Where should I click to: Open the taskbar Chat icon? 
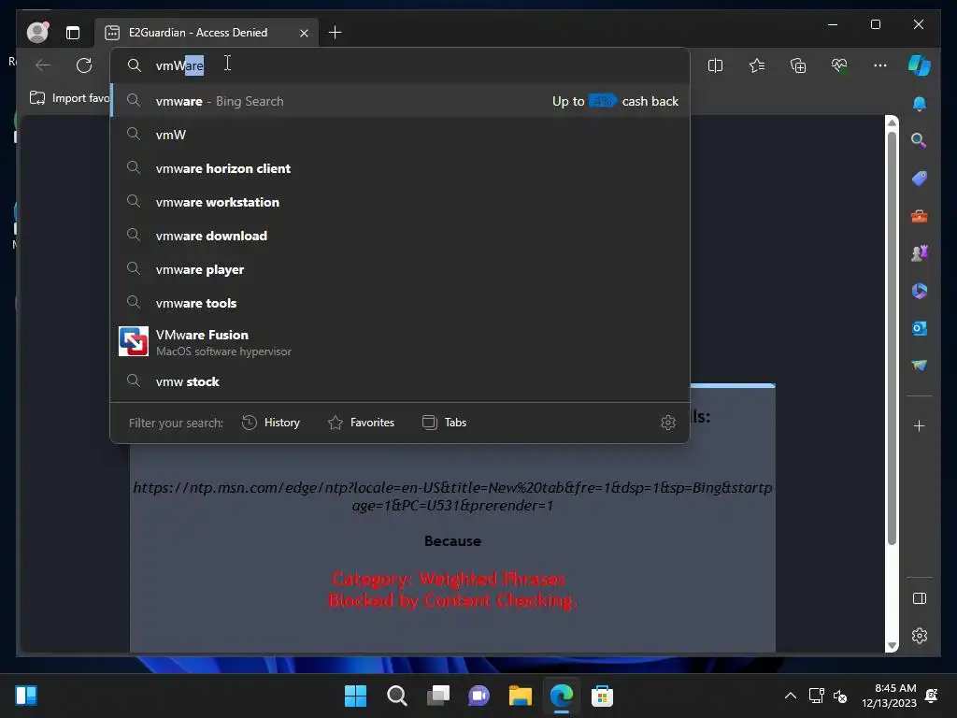pyautogui.click(x=479, y=696)
